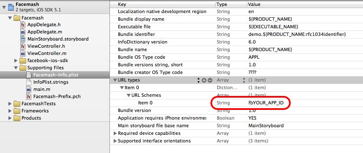363x153 pixels.
Task: Click the Products folder icon
Action: coord(16,118)
